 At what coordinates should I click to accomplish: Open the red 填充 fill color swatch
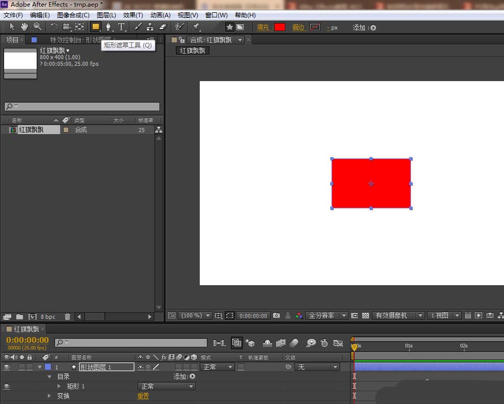(280, 28)
